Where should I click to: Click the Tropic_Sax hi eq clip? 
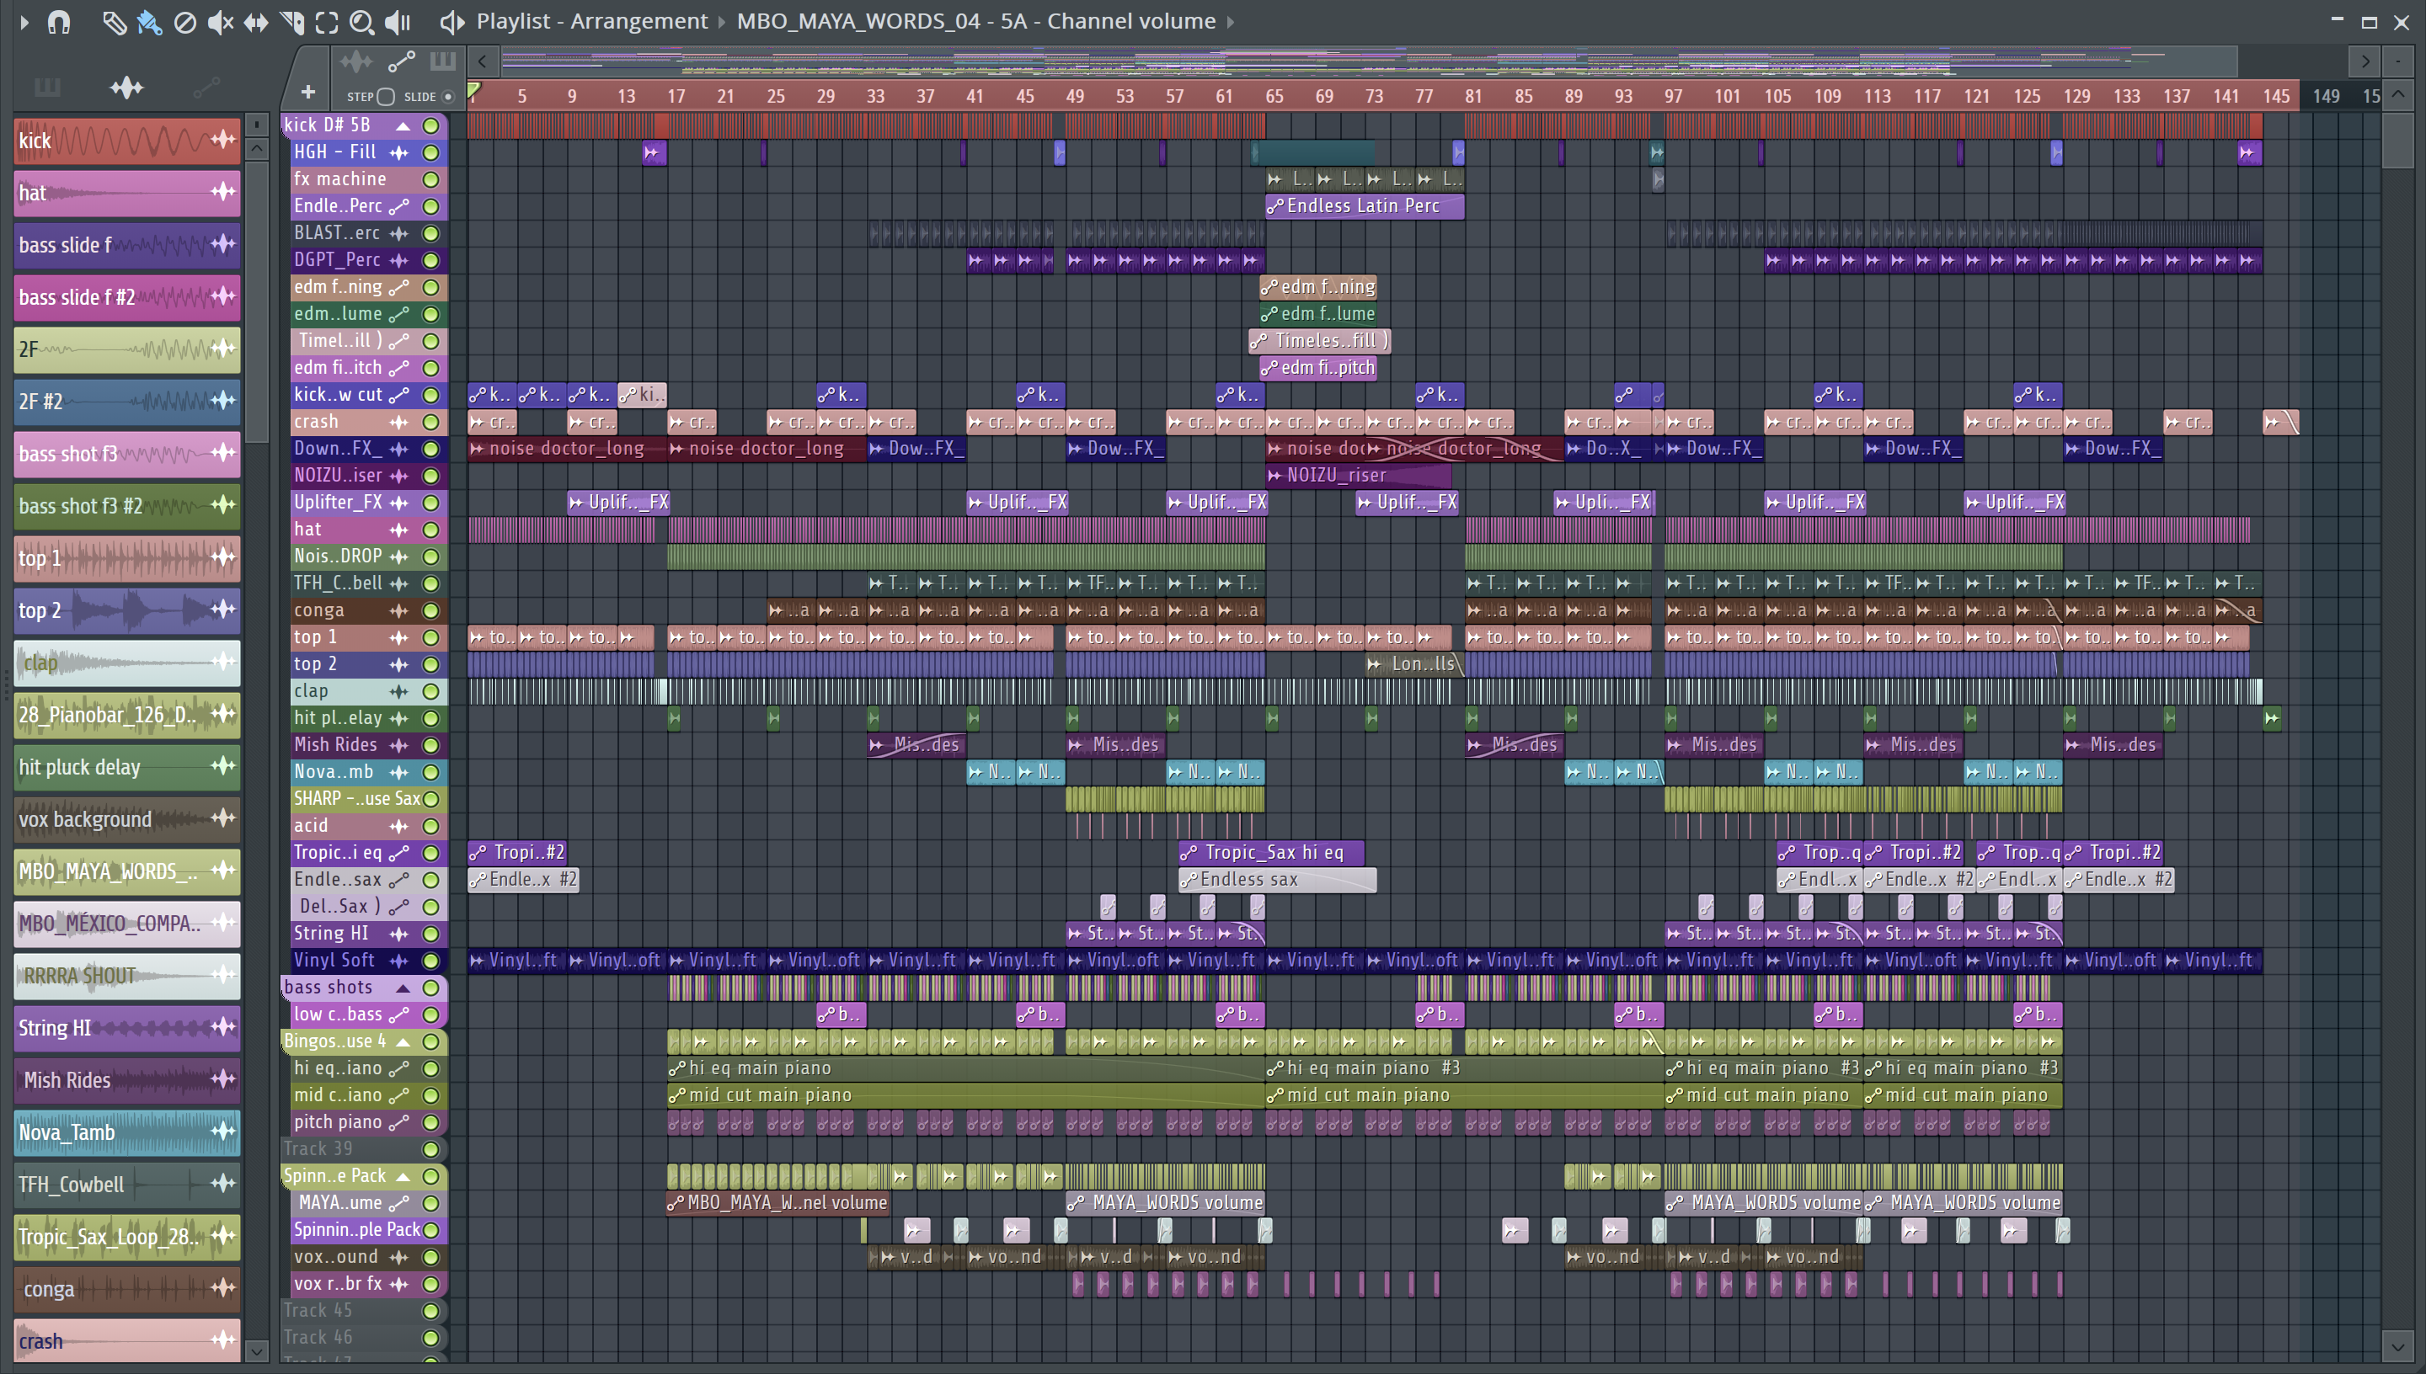(x=1271, y=853)
